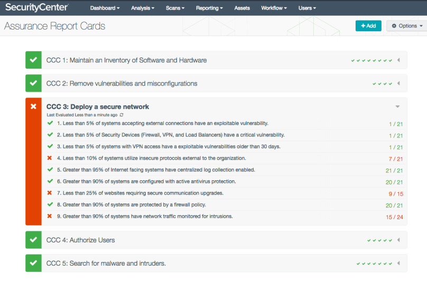The width and height of the screenshot is (427, 282).
Task: Expand the CCC 5 card using its arrow
Action: pos(398,263)
